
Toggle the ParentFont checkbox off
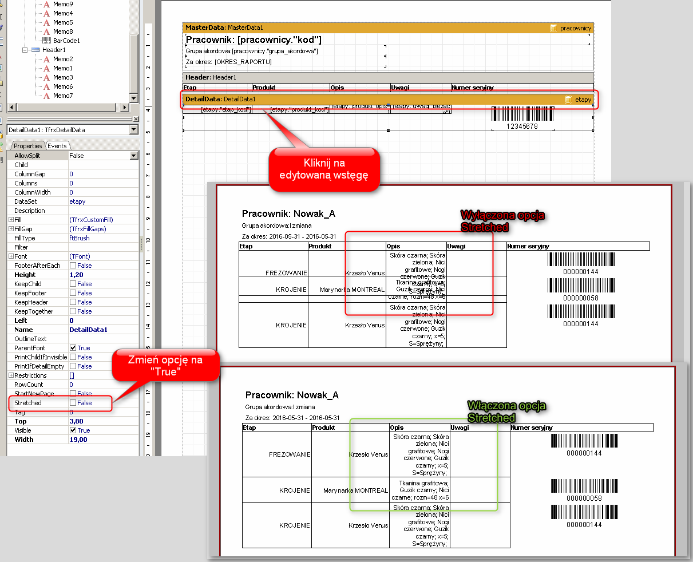(73, 348)
